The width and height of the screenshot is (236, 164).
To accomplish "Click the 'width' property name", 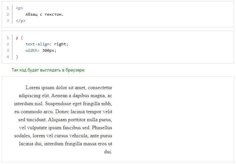I will pyautogui.click(x=31, y=50).
